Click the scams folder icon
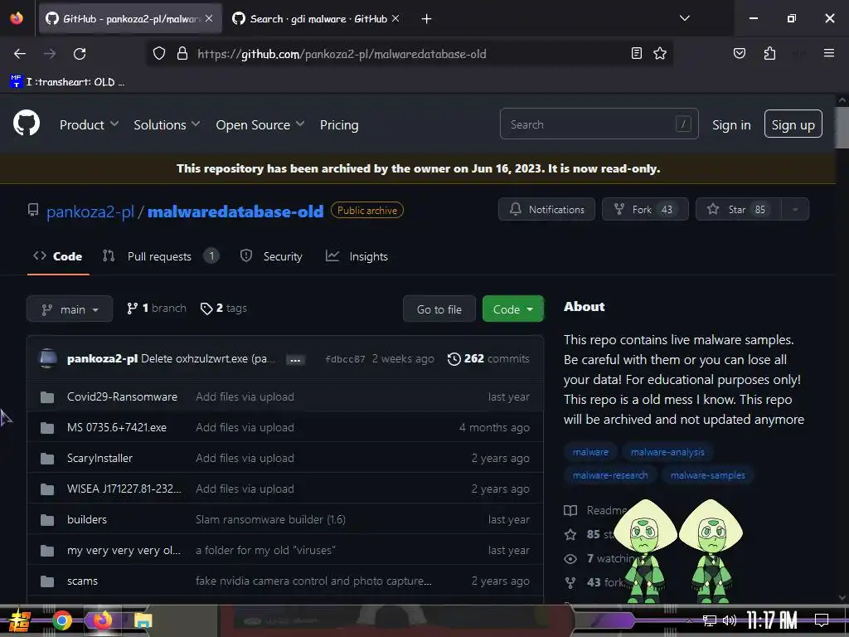This screenshot has width=849, height=637. (47, 581)
